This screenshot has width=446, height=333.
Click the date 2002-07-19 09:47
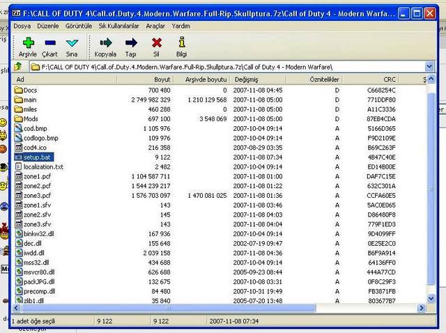(258, 243)
